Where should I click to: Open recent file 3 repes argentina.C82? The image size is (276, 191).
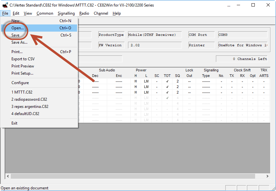pos(30,107)
